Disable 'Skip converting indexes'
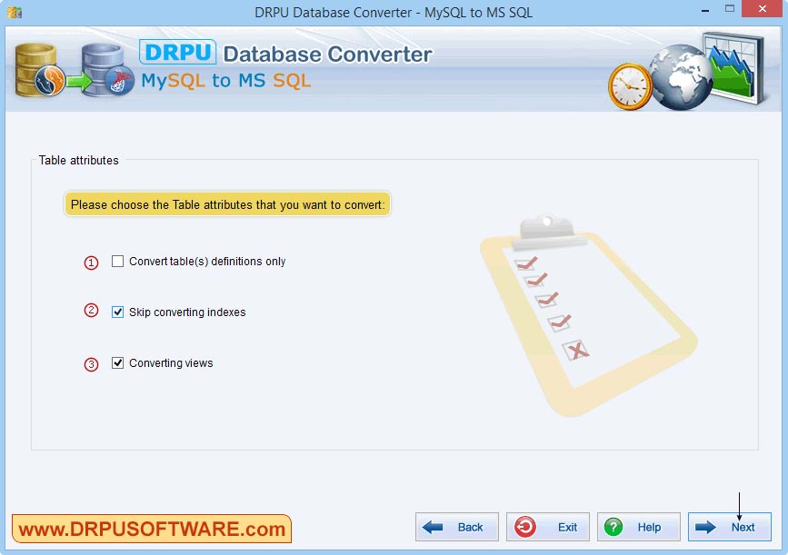The image size is (788, 555). (117, 312)
